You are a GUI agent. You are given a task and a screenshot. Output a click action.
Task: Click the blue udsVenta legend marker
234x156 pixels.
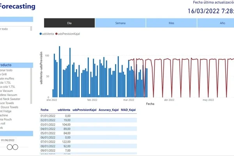41,34
